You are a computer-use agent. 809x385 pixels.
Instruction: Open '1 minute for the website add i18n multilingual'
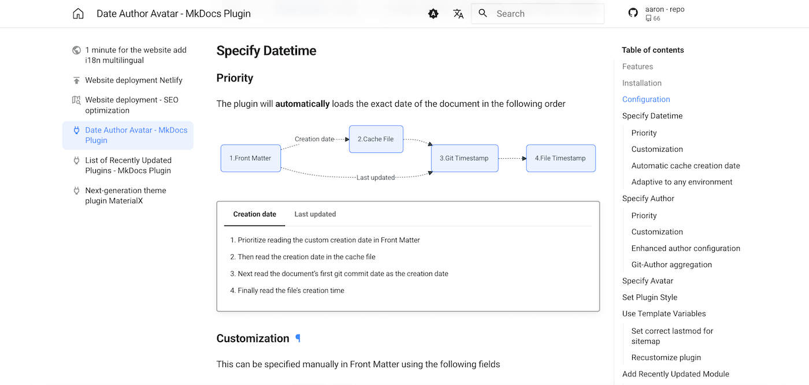(136, 55)
